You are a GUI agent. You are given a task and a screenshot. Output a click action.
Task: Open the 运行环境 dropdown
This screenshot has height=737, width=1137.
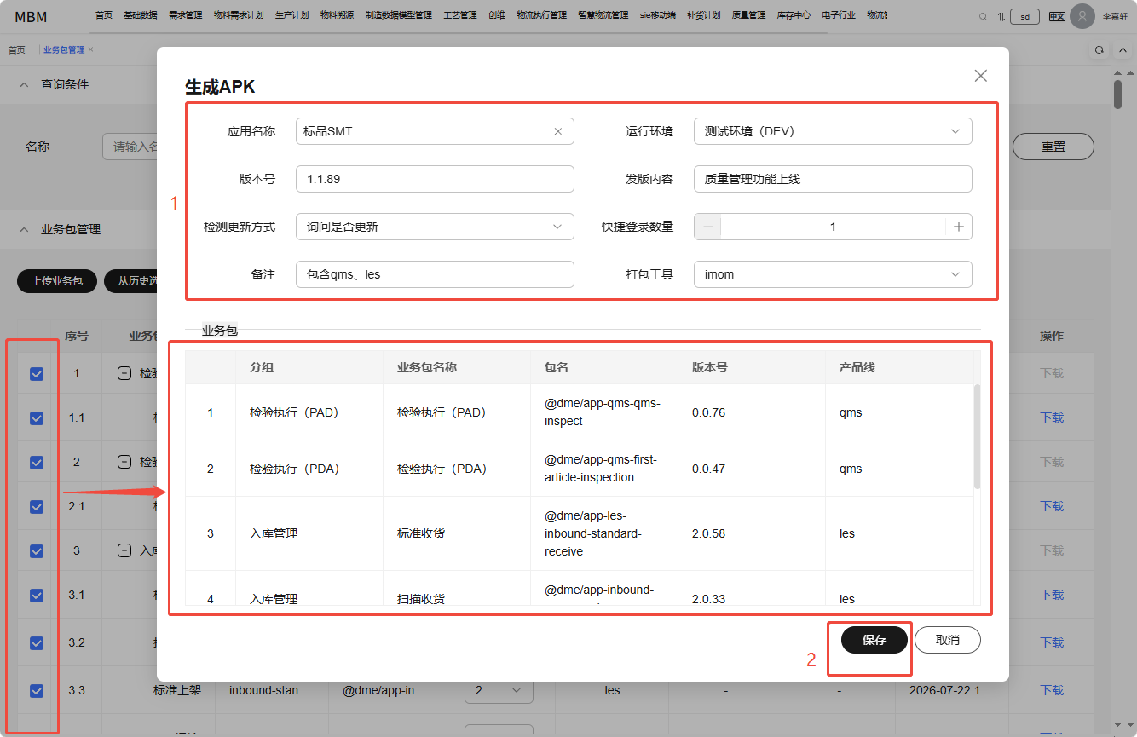coord(833,131)
